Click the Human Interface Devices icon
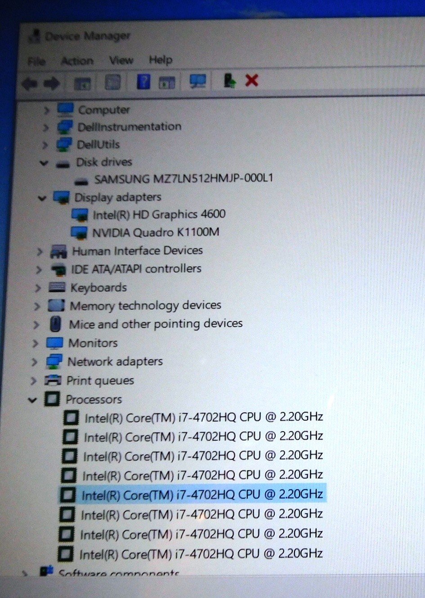This screenshot has width=425, height=598. [59, 251]
